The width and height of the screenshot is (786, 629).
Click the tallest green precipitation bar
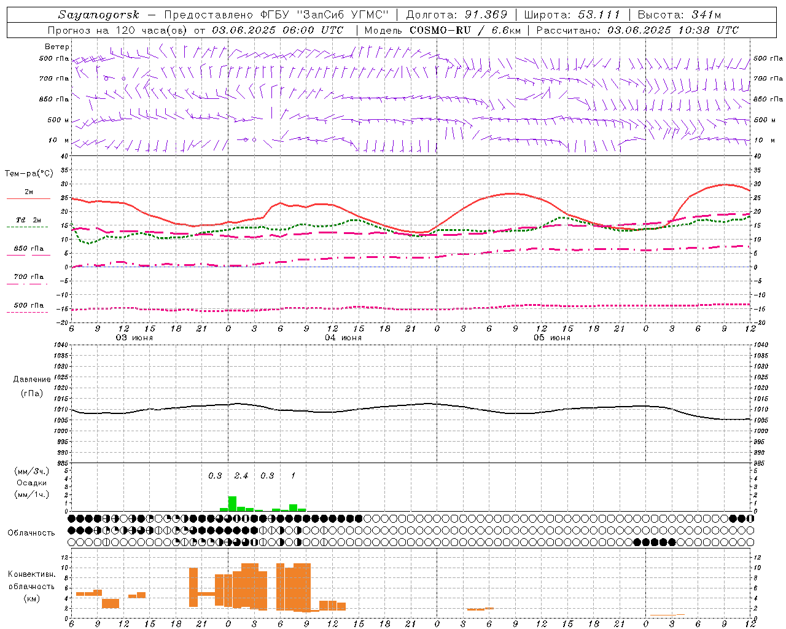point(232,504)
